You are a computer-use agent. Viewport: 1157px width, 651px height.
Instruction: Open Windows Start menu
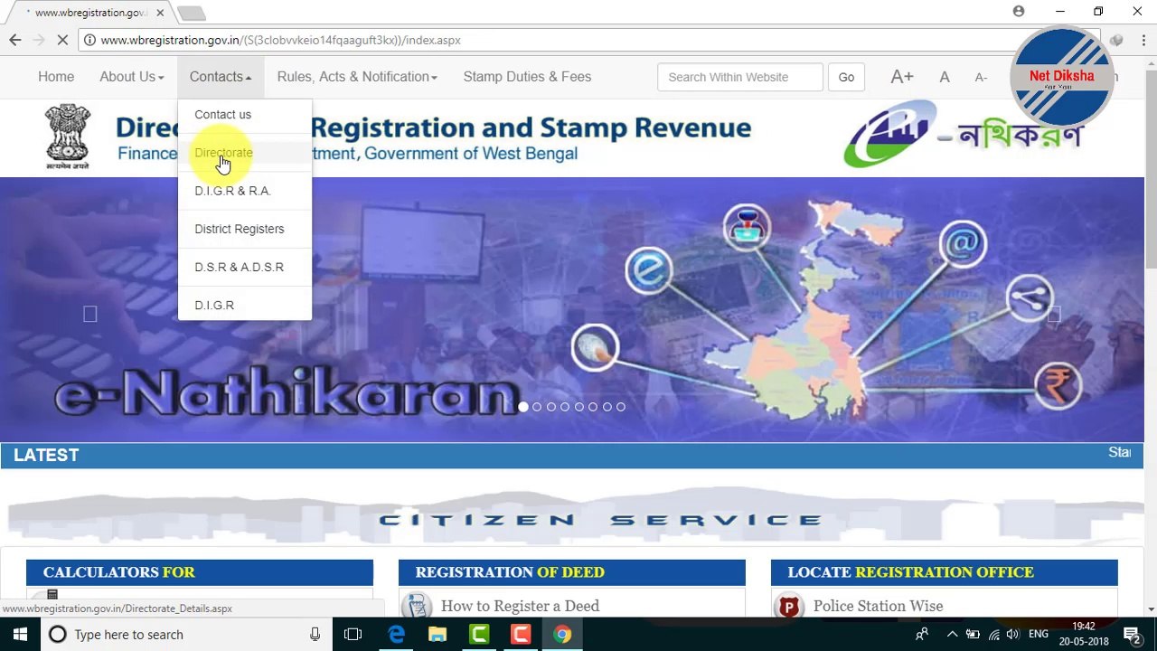point(20,634)
